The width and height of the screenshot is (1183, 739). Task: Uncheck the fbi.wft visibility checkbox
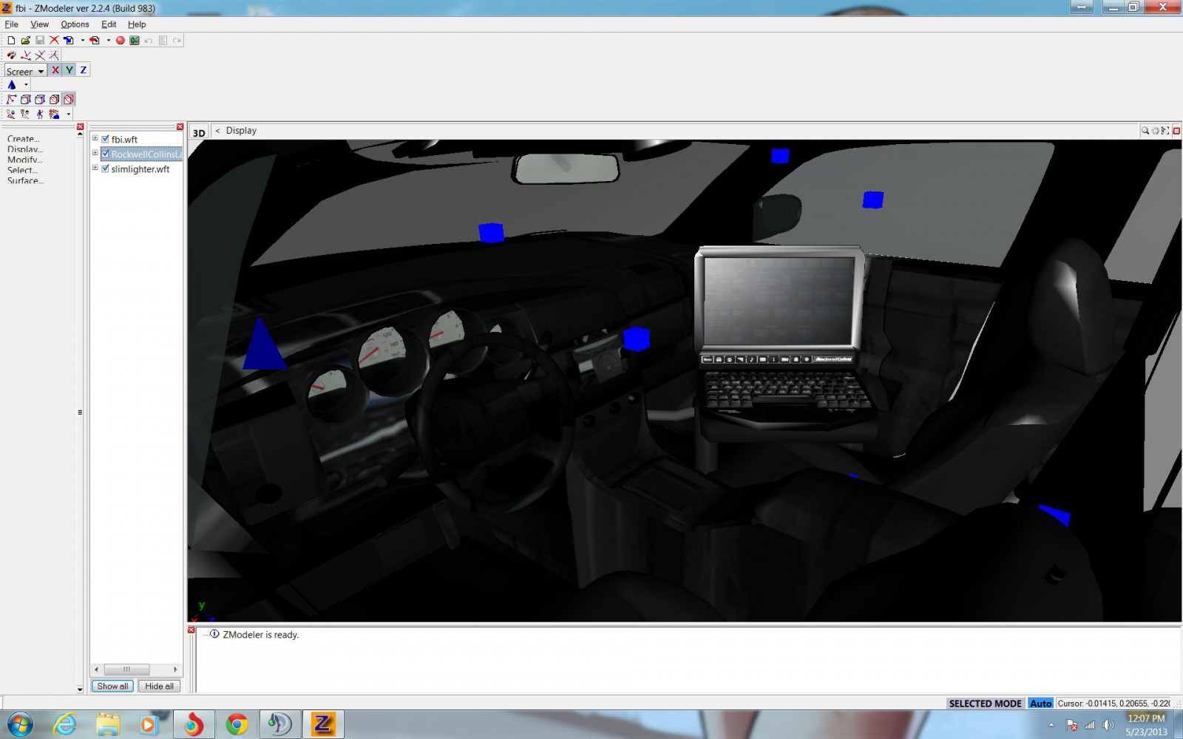tap(105, 139)
